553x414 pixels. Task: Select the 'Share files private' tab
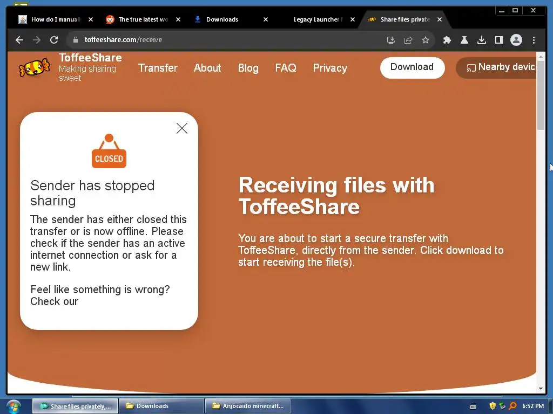click(x=405, y=19)
